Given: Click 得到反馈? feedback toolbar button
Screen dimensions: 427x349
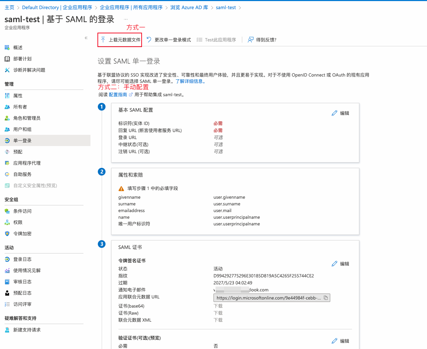Looking at the screenshot, I should point(262,40).
